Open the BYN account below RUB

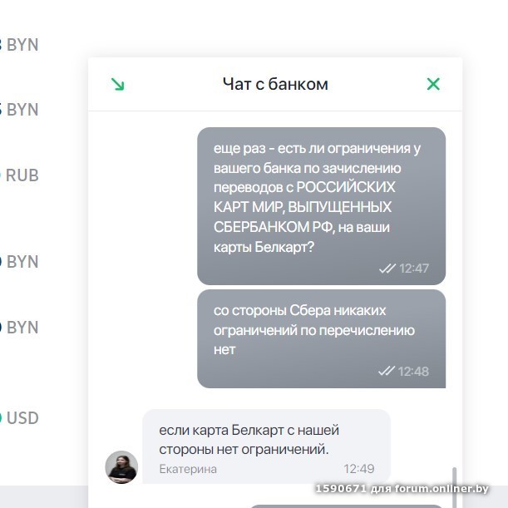coord(20,261)
